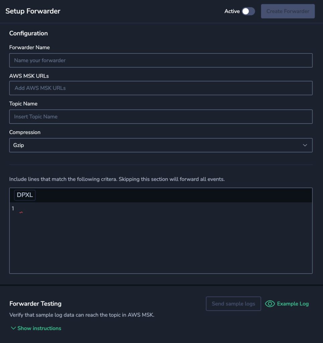The height and width of the screenshot is (343, 323).
Task: Click the eye icon beside Example Log
Action: [270, 303]
